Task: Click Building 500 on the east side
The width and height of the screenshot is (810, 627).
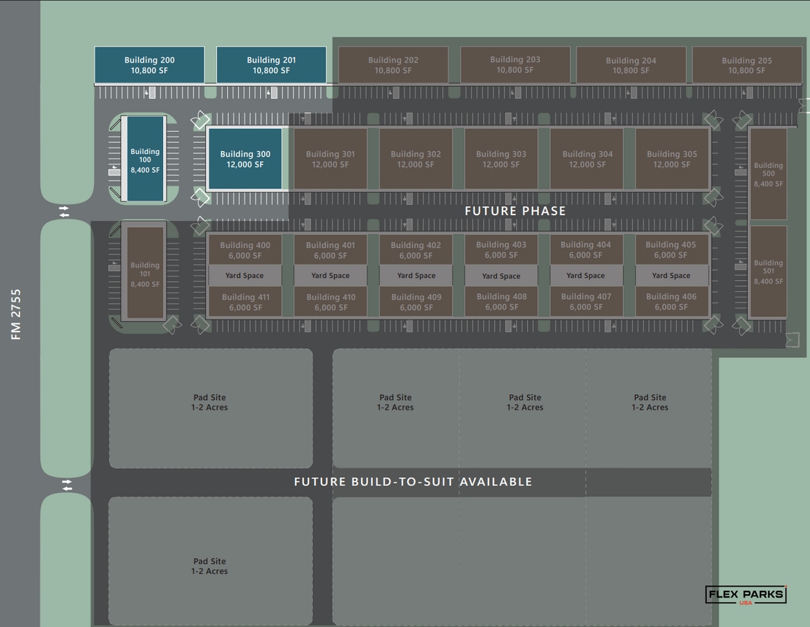Action: (768, 174)
